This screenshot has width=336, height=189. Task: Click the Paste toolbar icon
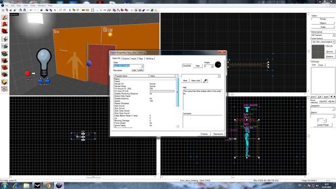pos(78,10)
